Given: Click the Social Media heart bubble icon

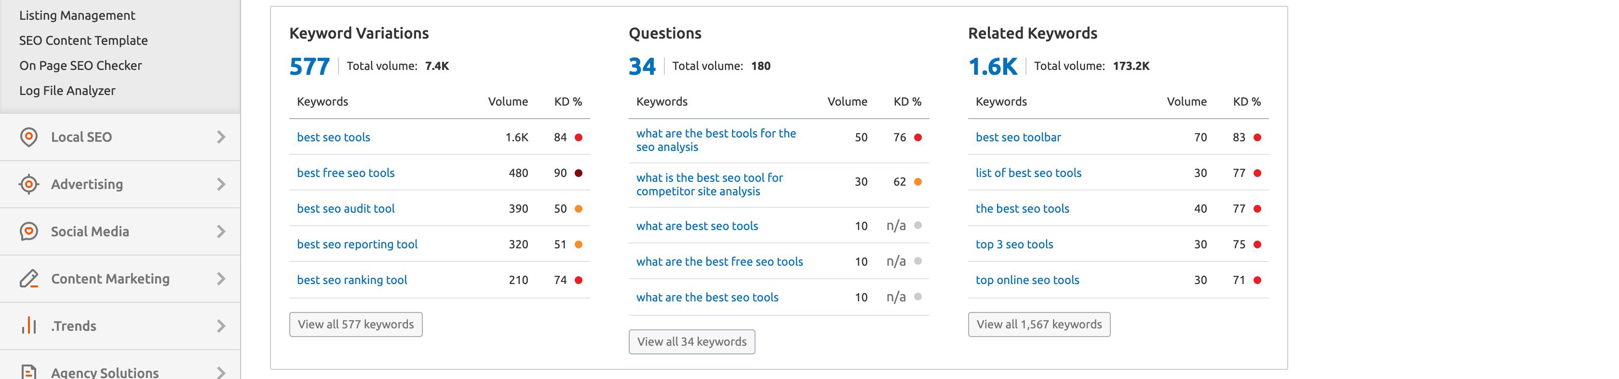Looking at the screenshot, I should point(29,231).
